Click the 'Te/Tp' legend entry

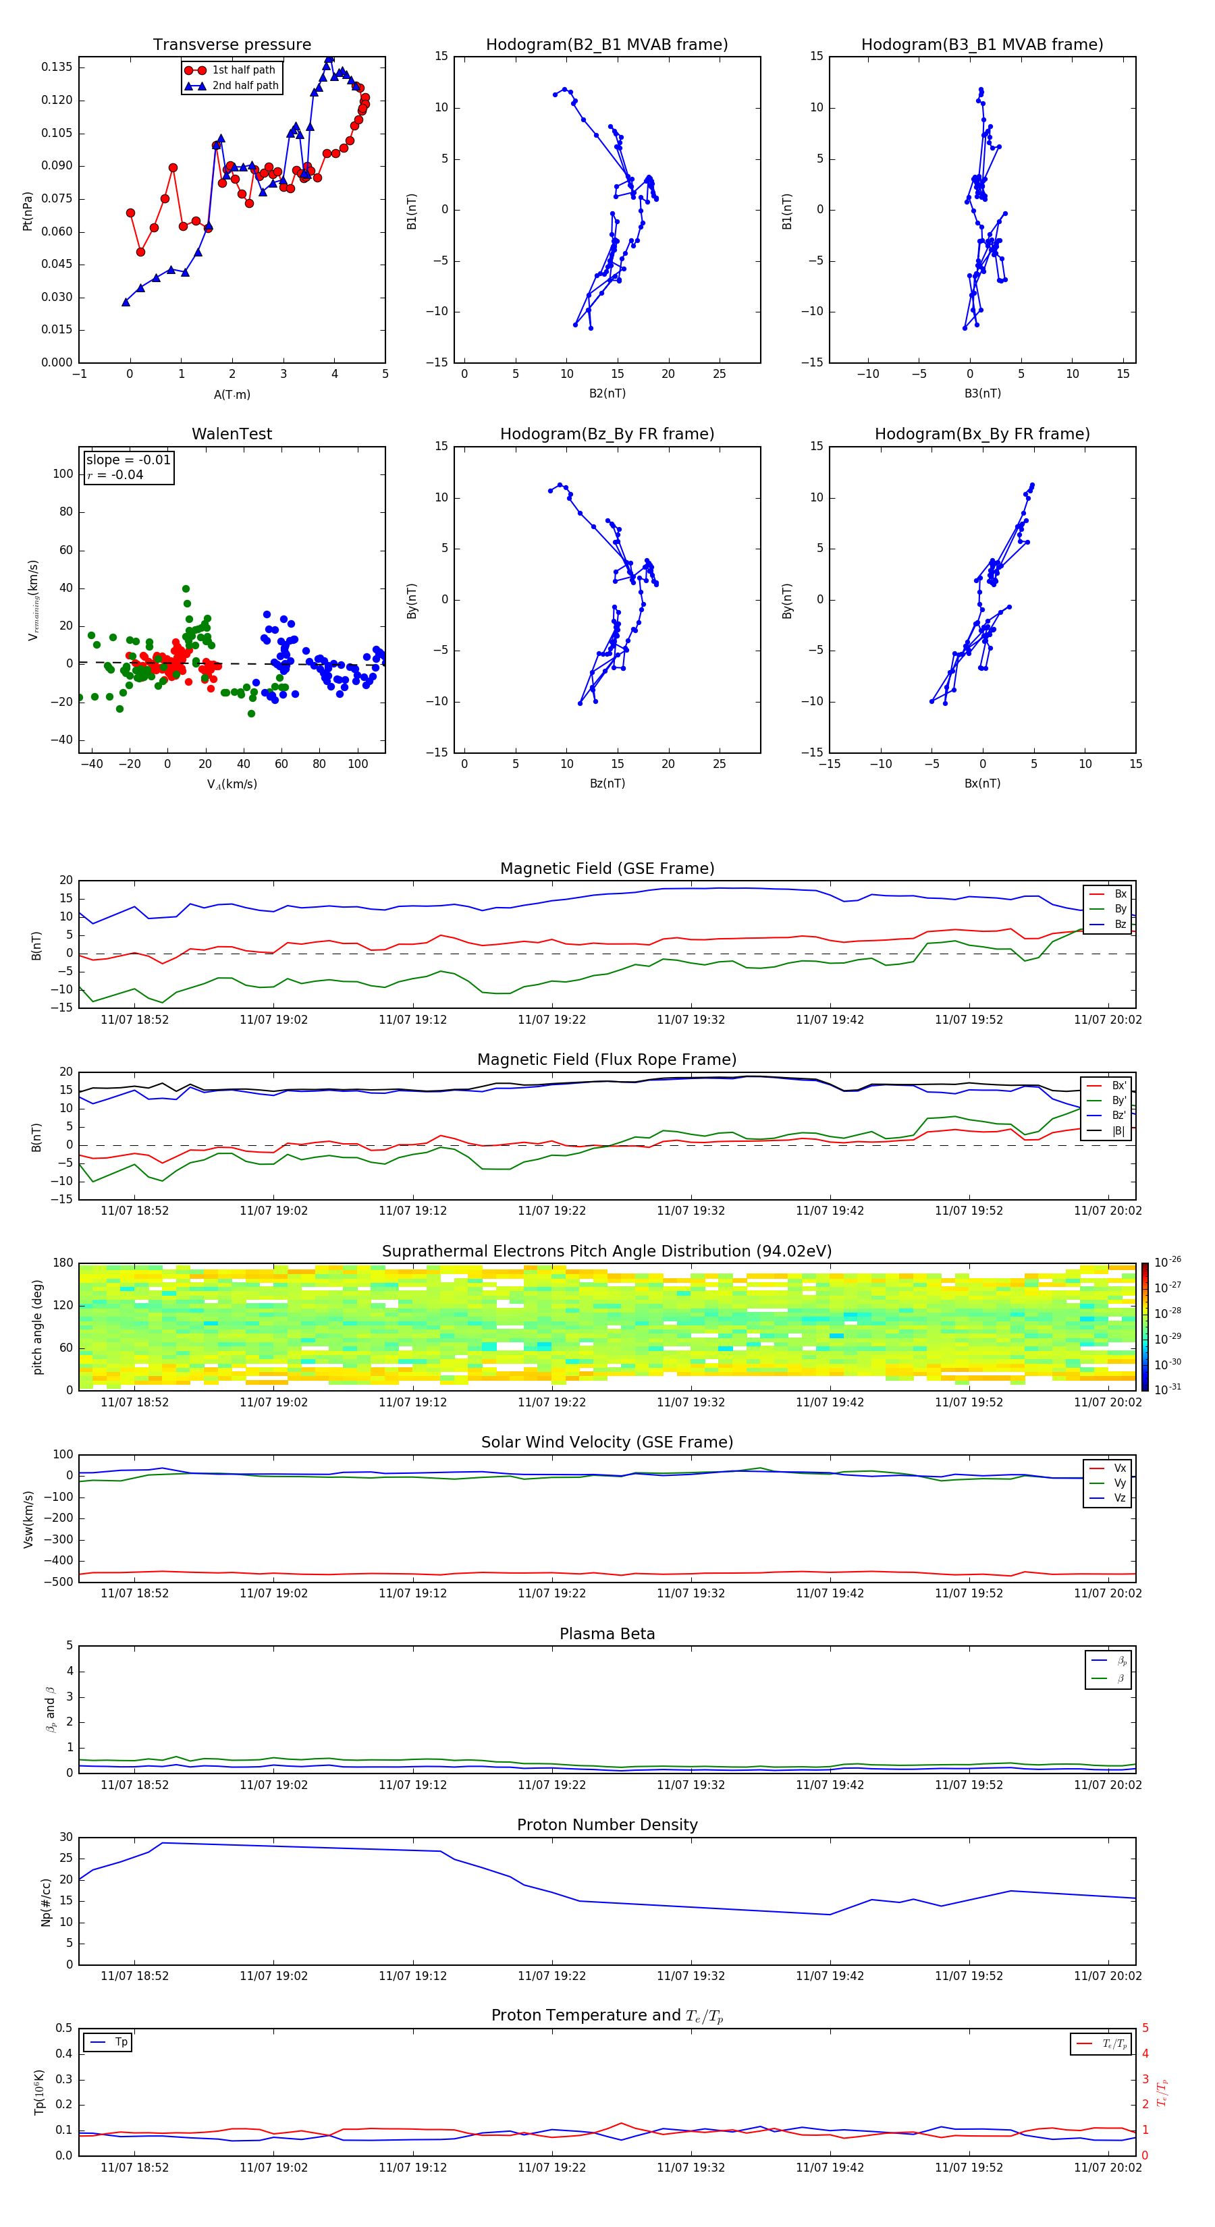tap(1102, 2043)
